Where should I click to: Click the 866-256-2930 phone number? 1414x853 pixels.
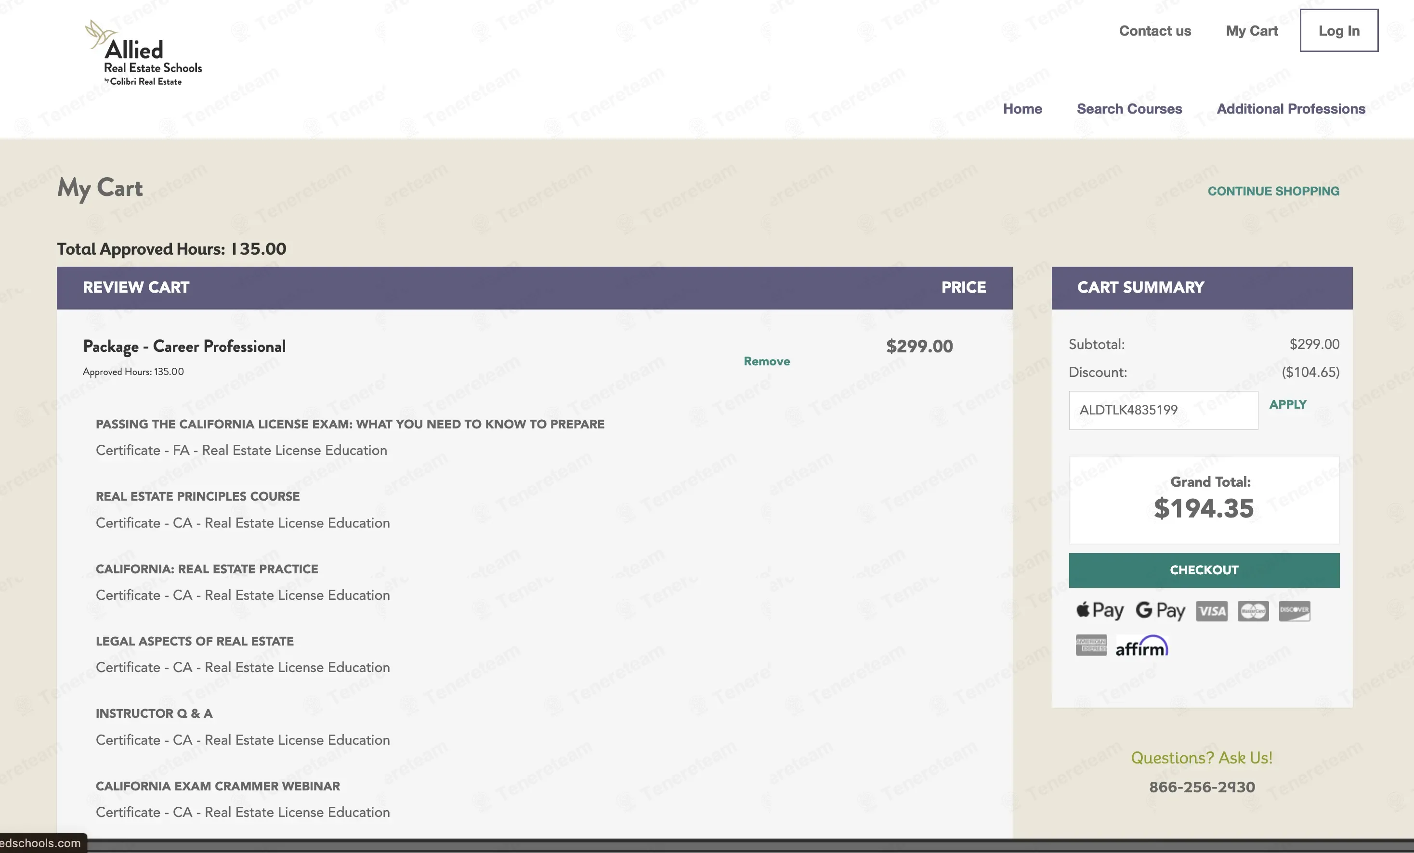[1202, 787]
